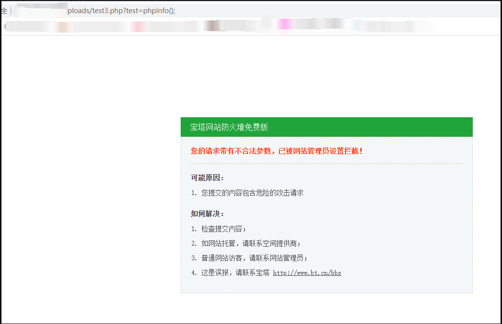This screenshot has height=324, width=502.
Task: Click the heading 如何解决:
Action: [x=207, y=214]
